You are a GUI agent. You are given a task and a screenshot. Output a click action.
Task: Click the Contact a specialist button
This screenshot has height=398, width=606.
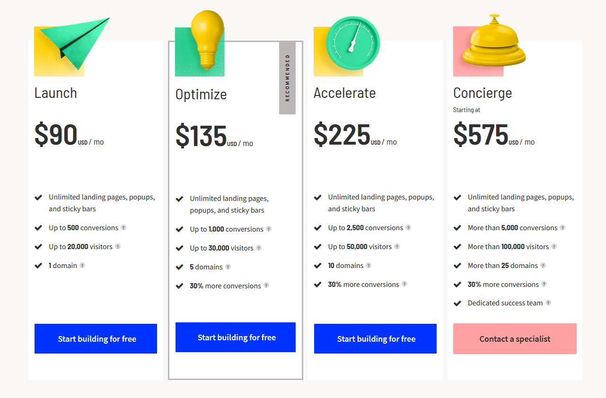pyautogui.click(x=515, y=338)
